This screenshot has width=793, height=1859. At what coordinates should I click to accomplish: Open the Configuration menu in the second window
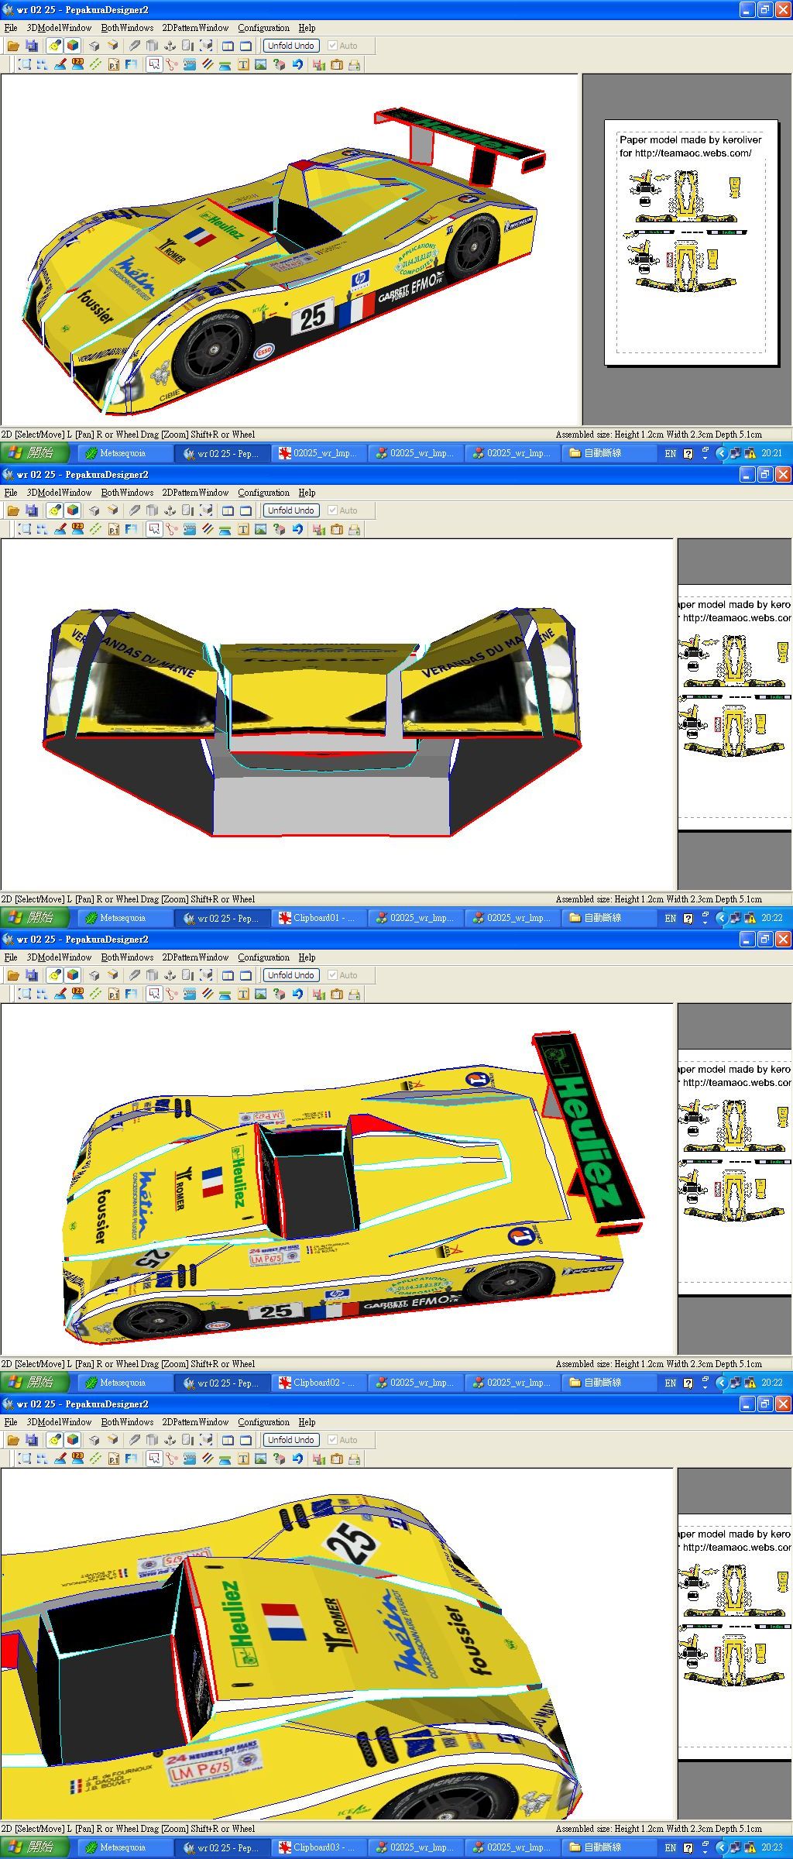263,493
